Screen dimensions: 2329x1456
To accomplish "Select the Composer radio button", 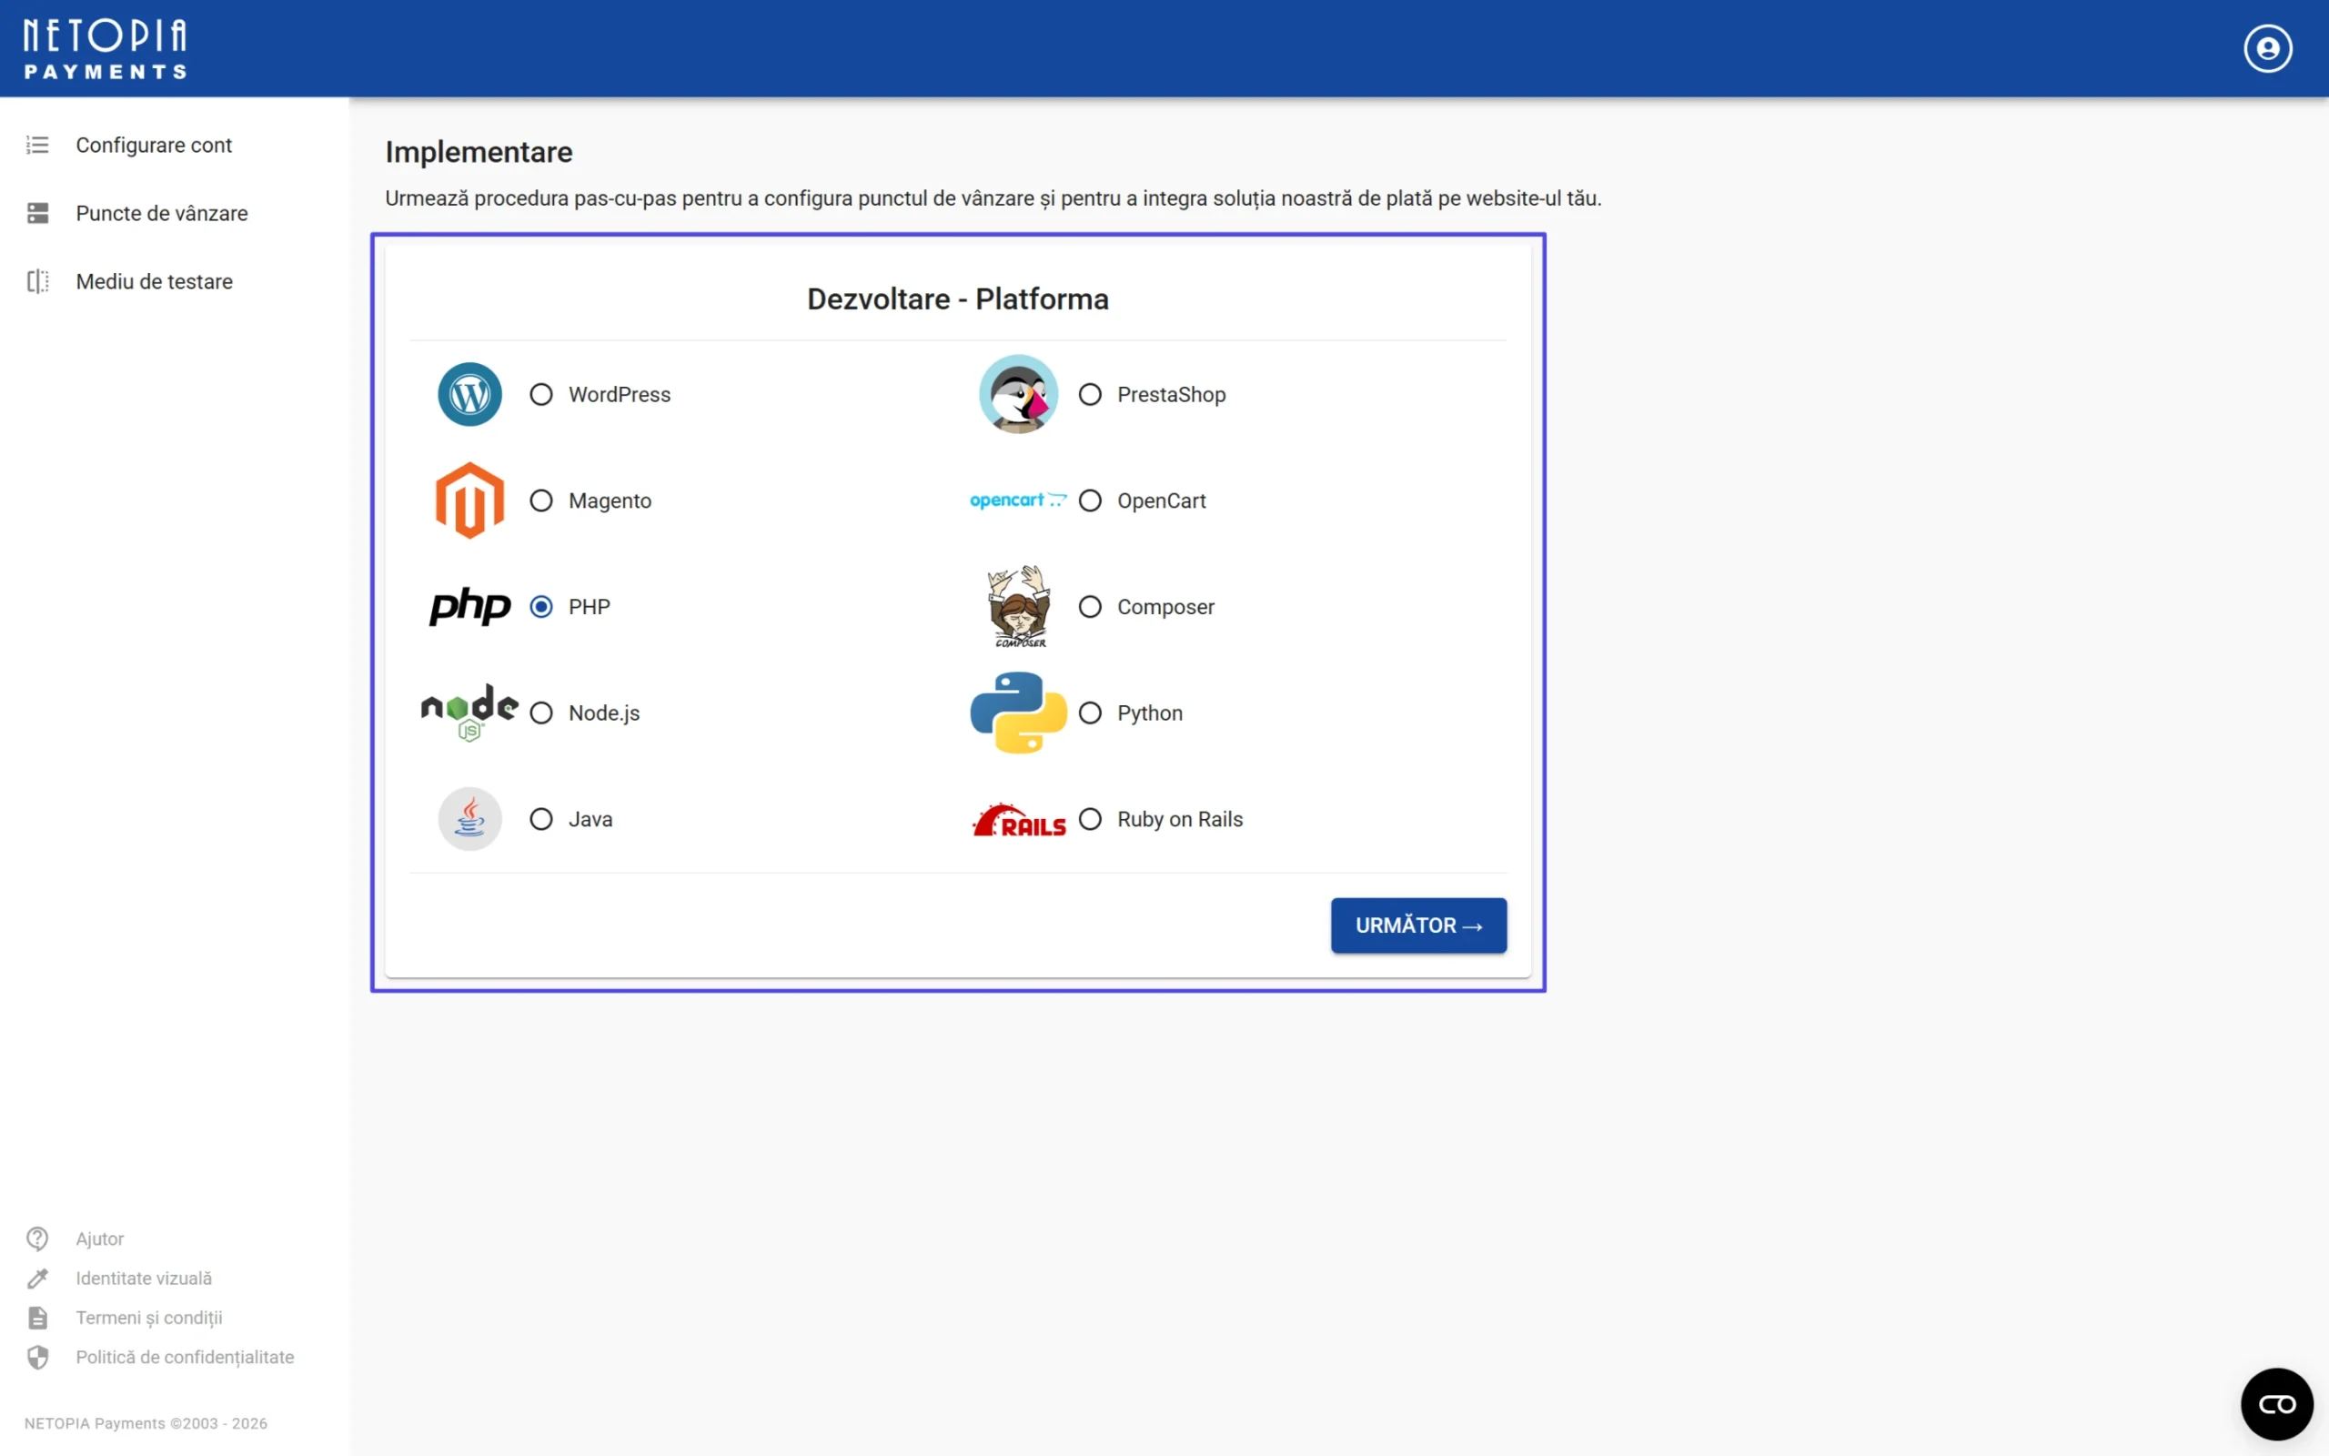I will 1091,607.
